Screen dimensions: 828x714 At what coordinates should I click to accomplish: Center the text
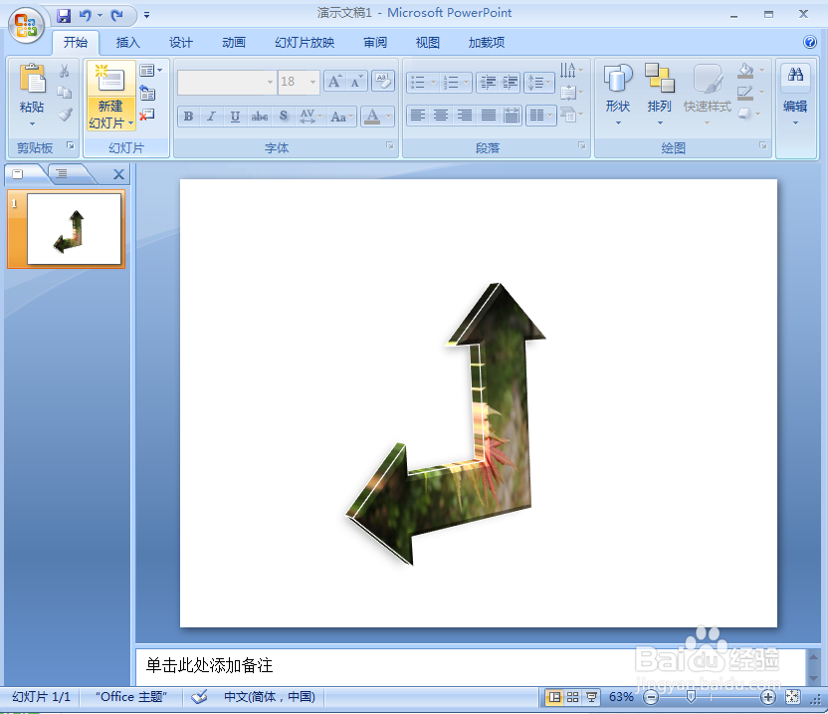[x=441, y=116]
